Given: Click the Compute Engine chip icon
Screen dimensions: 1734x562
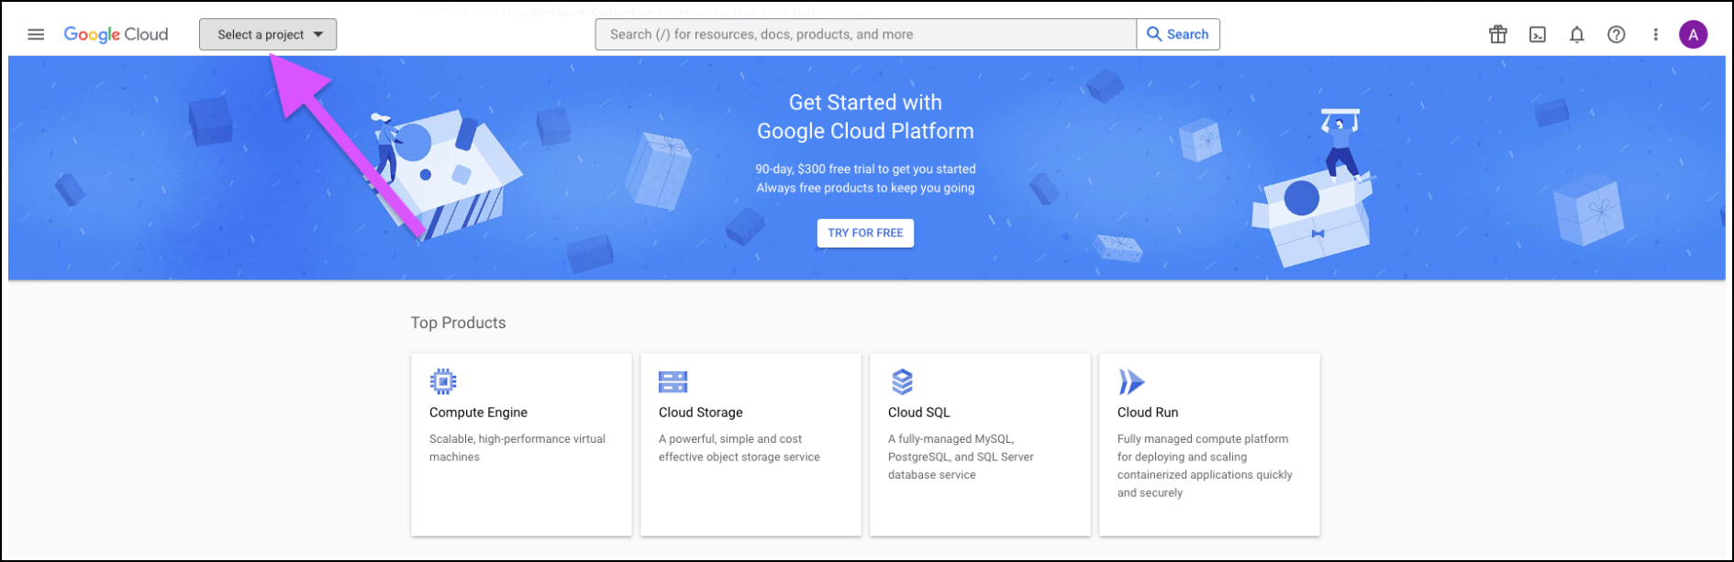Looking at the screenshot, I should click(443, 381).
